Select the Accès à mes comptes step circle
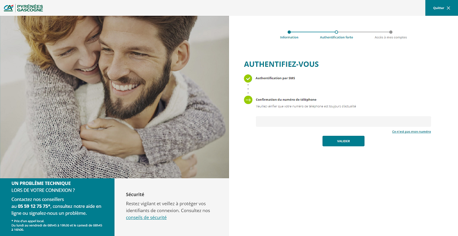 391,32
